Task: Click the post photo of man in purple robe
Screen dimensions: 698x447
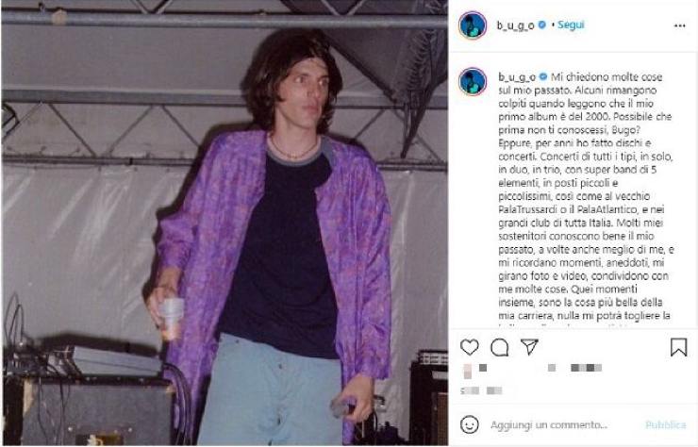Action: tap(224, 223)
